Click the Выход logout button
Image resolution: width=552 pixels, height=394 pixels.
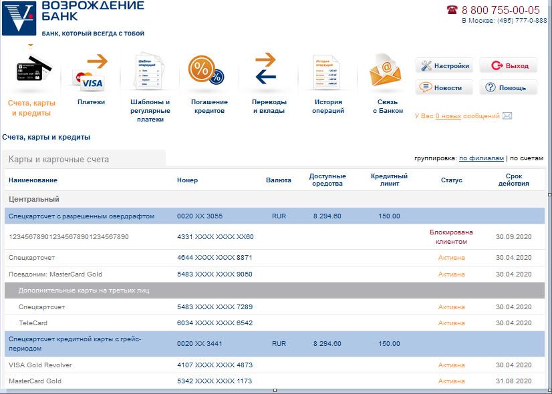[x=509, y=66]
